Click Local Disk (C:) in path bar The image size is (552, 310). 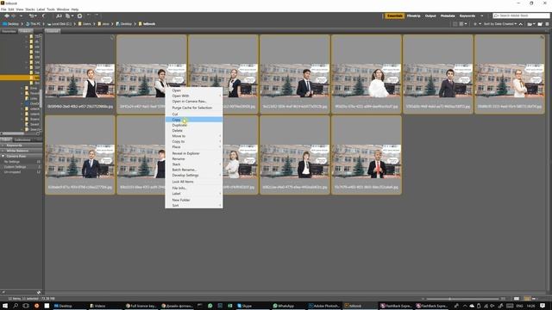(60, 24)
